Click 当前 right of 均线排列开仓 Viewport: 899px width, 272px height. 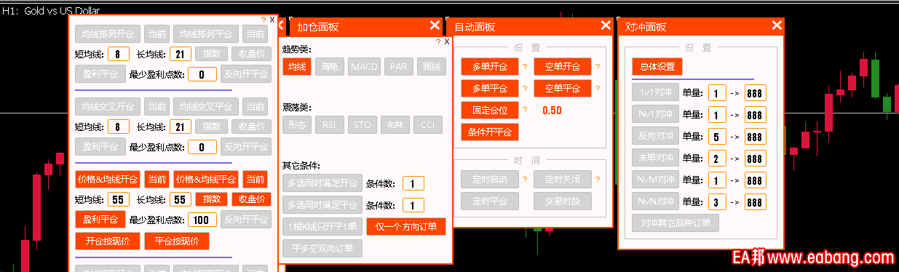point(156,33)
